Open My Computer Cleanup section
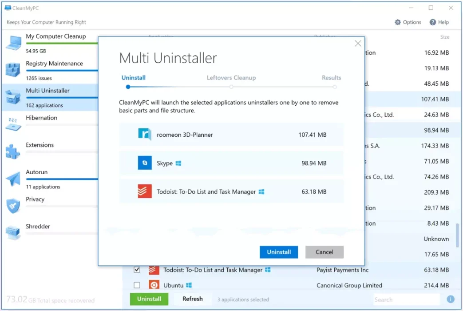Screen dimensions: 463x311 [x=50, y=43]
